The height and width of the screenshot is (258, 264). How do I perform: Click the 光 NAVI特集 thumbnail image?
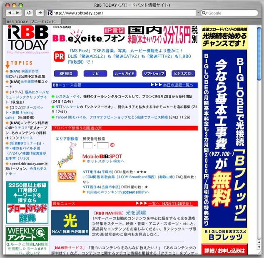(70, 223)
